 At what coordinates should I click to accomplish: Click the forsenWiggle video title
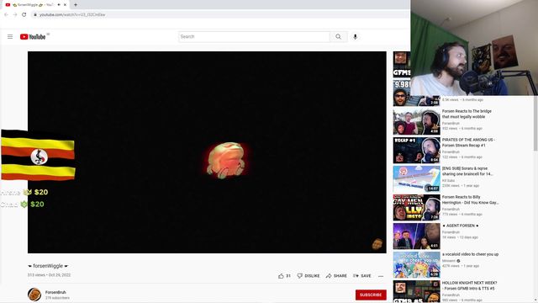[48, 266]
